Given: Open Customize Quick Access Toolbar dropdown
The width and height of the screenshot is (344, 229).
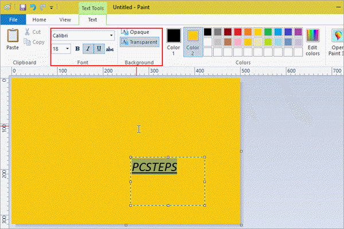Looking at the screenshot, I should [52, 7].
